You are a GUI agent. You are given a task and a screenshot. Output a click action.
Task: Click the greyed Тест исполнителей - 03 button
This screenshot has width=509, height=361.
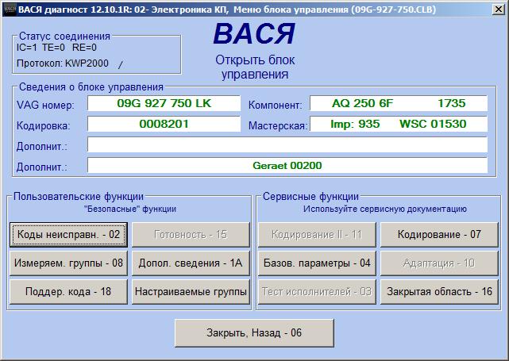click(x=317, y=292)
